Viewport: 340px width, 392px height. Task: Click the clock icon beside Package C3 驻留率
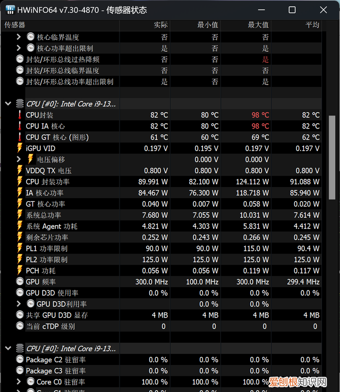point(20,371)
